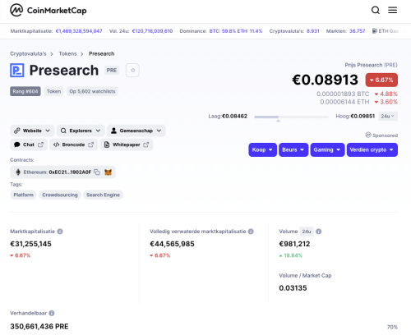Screen dimensions: 411x335
Task: Click the CoinMarketCap logo
Action: coord(48,11)
